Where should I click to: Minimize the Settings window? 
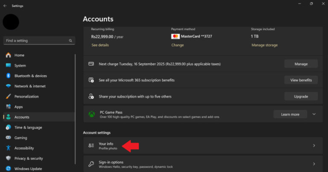[299, 4]
